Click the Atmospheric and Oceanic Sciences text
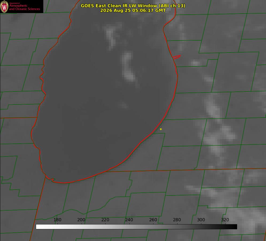This screenshot has width=266, height=241. coord(24,7)
